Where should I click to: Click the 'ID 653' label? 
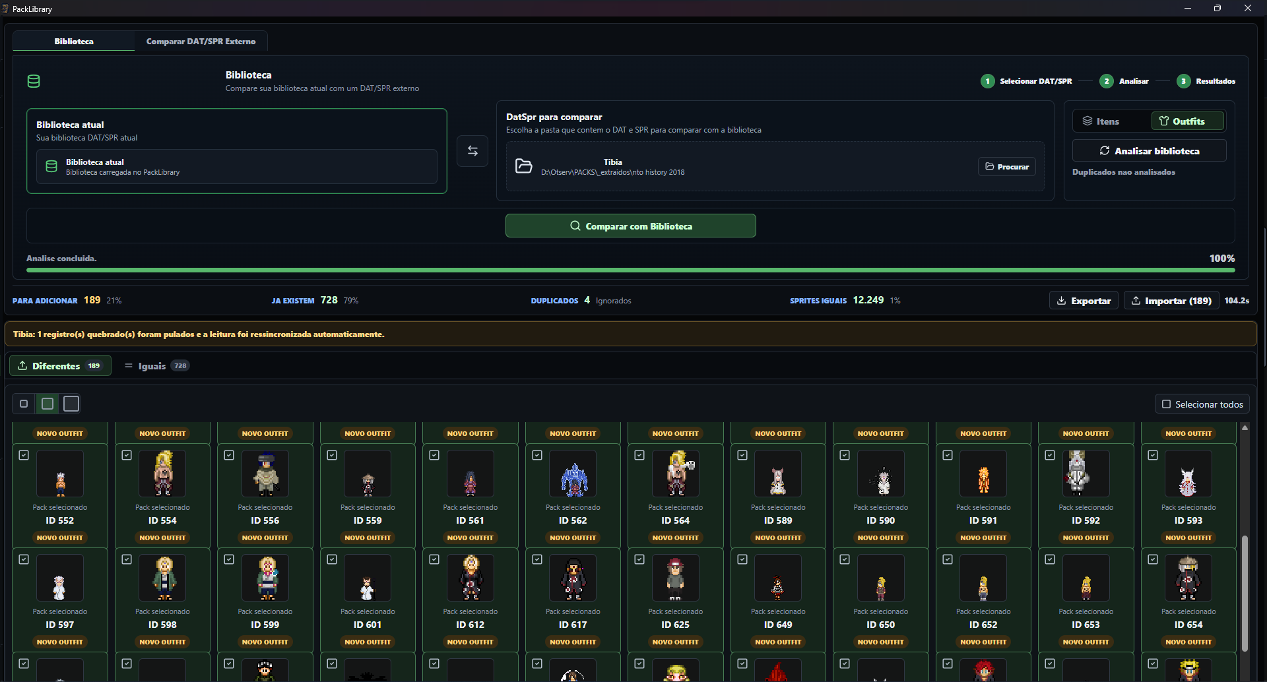coord(1086,625)
